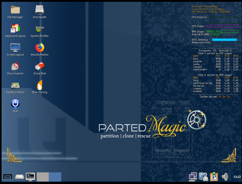The height and width of the screenshot is (184, 242).
Task: Click the ACPI Battery level bar
Action: pos(225,40)
